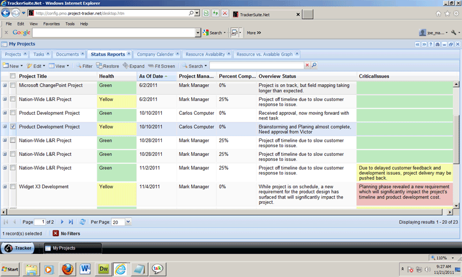The height and width of the screenshot is (277, 462).
Task: Open the browser Tools gear icon
Action: coord(456,13)
